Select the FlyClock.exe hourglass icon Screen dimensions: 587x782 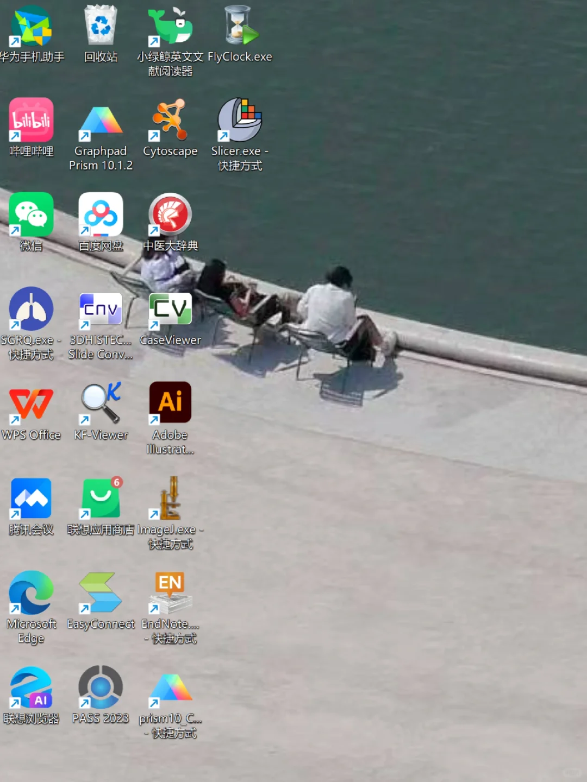(x=240, y=25)
